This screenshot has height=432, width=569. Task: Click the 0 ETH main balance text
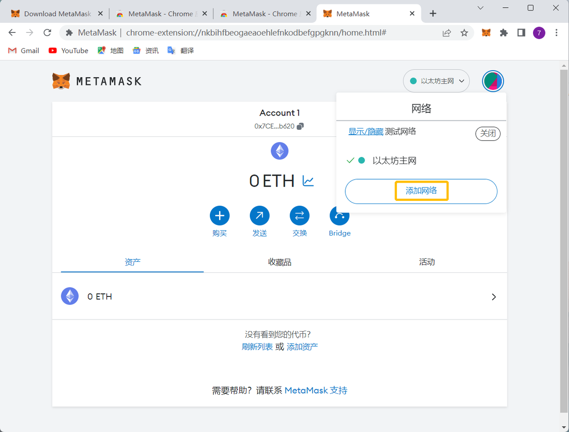click(x=272, y=181)
